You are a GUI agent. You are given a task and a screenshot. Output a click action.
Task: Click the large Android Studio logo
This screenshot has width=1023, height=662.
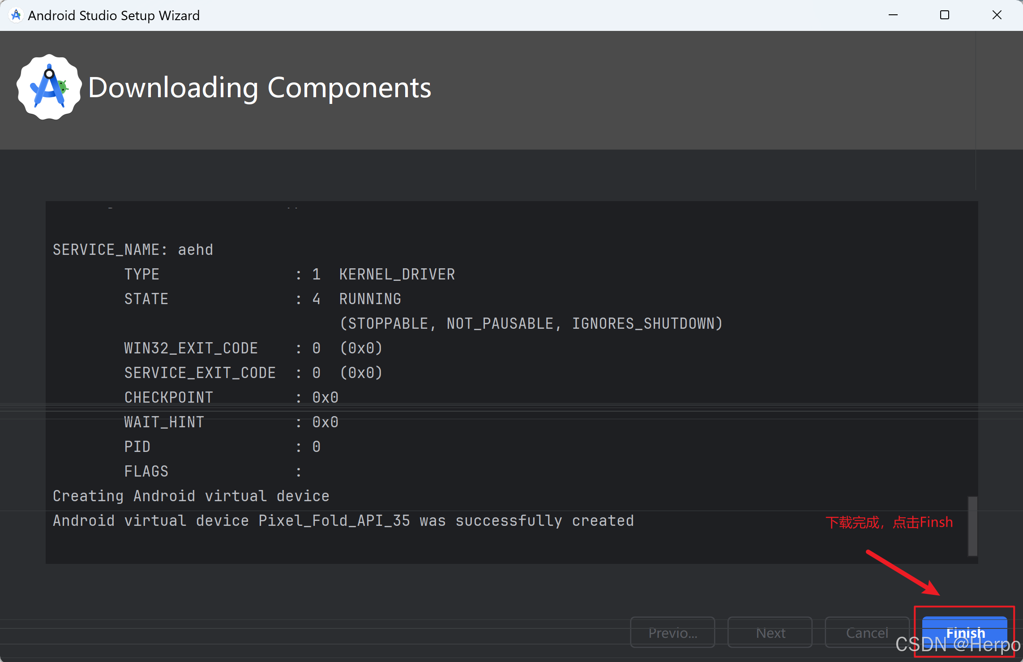pos(49,87)
